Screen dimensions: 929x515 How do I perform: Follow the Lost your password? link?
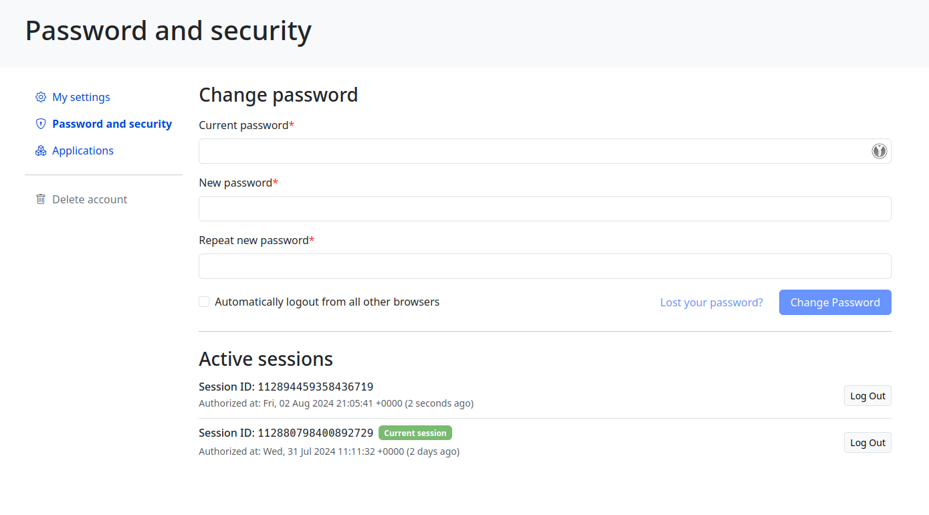(x=711, y=302)
